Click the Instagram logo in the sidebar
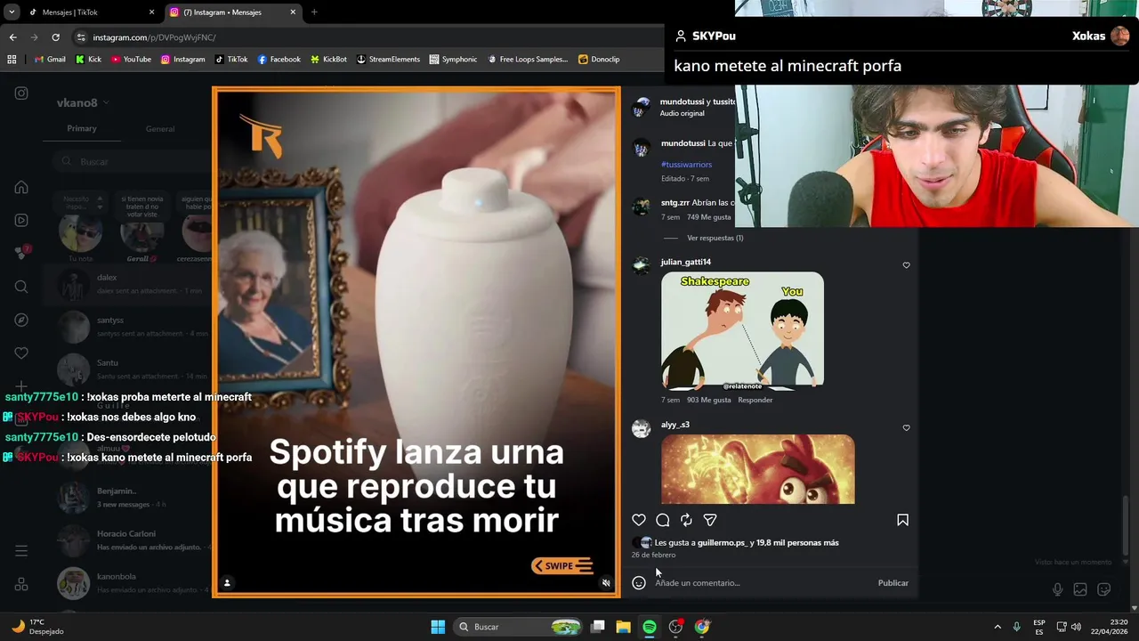The image size is (1139, 641). pos(21,93)
